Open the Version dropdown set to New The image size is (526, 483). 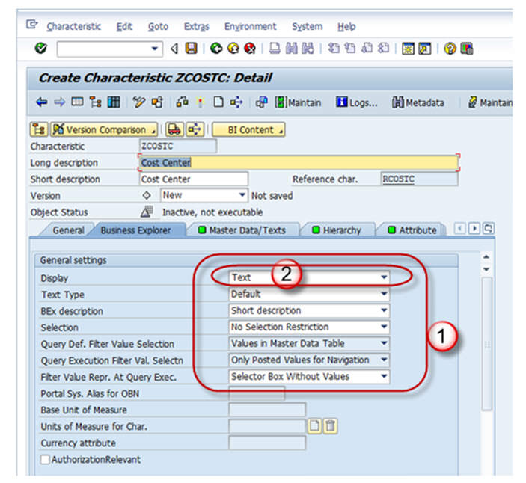click(x=242, y=195)
